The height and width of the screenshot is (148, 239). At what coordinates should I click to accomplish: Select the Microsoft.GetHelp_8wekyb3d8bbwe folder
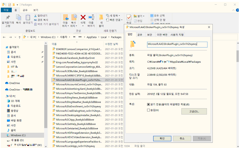[x=76, y=124]
